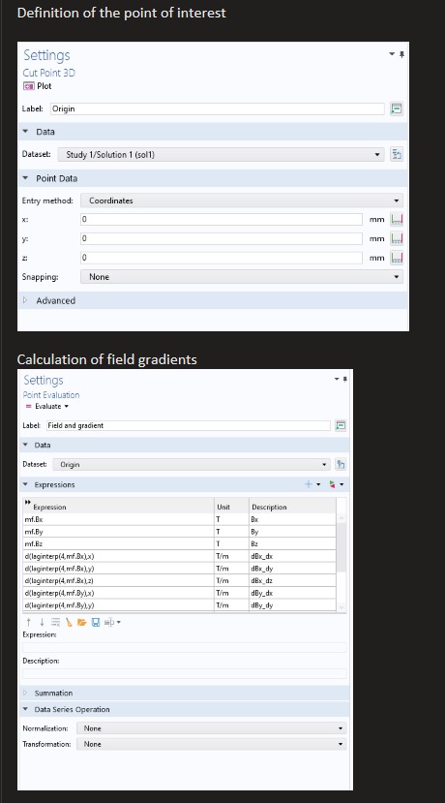Collapse the Data section of Point Evaluation

[25, 445]
